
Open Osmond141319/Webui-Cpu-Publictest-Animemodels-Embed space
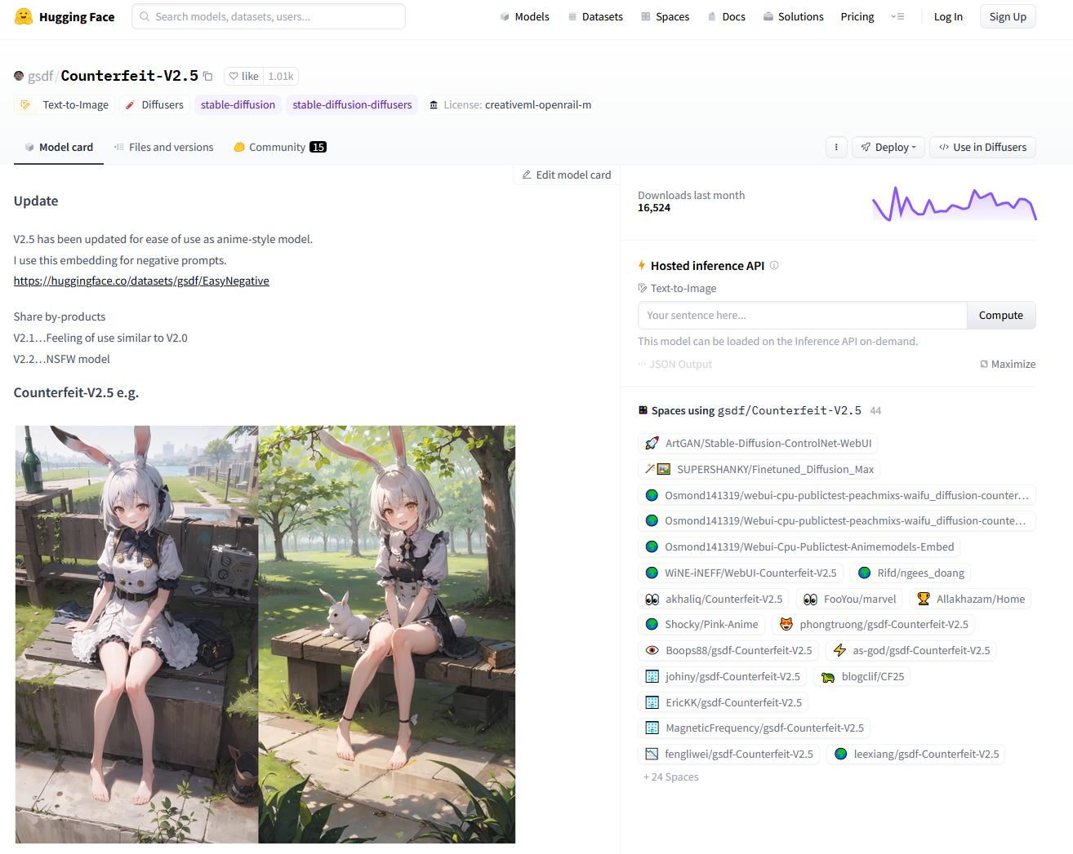(799, 546)
